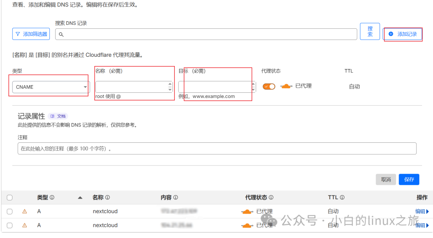Click info icon next to TTL header

click(342, 197)
